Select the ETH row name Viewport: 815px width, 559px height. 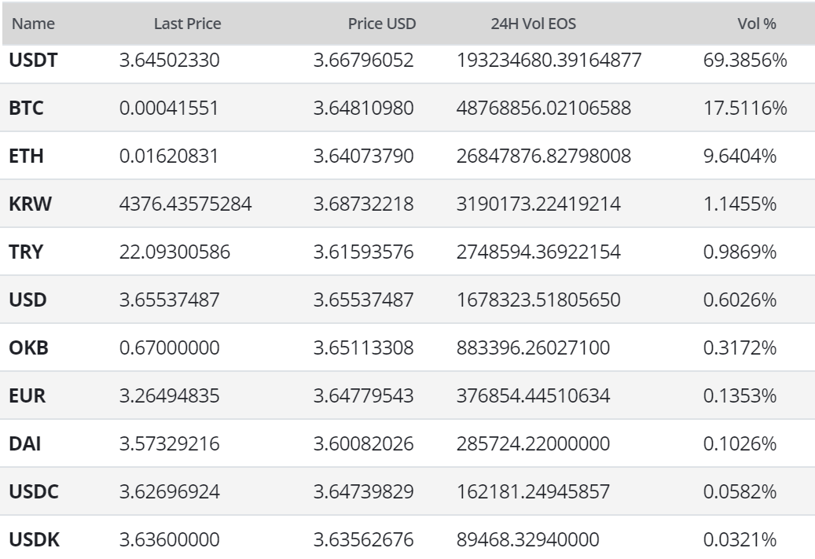click(26, 156)
